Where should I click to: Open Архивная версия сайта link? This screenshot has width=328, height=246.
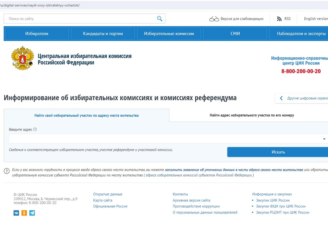191,200
